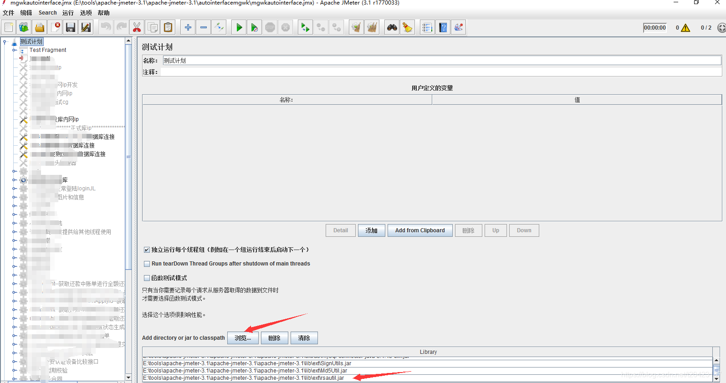Click the Toggle enable/disable icon
The height and width of the screenshot is (383, 726).
click(x=219, y=27)
